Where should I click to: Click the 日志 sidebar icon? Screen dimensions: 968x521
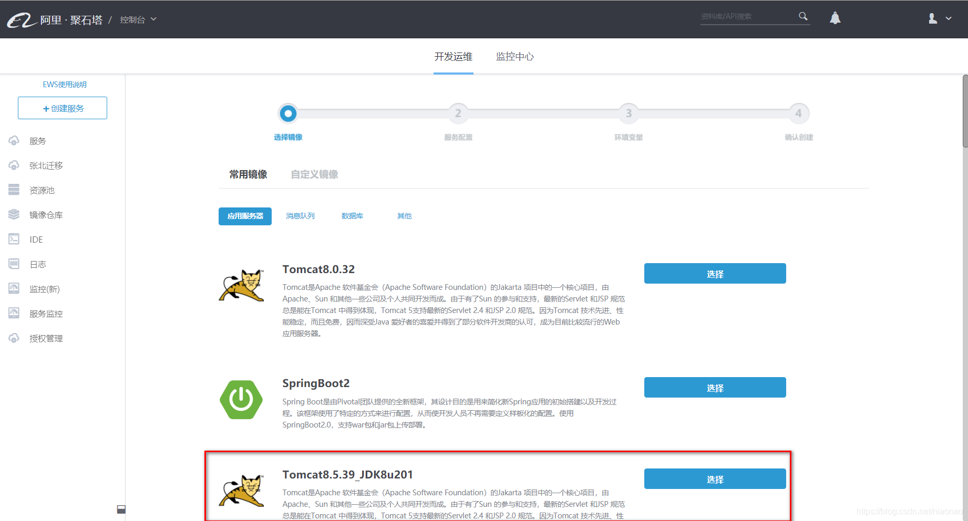[14, 264]
